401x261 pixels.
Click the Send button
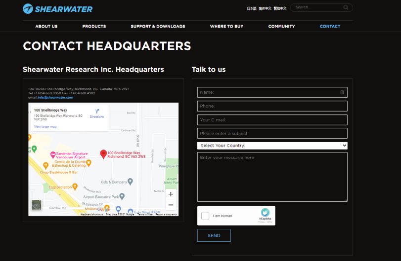pos(214,235)
